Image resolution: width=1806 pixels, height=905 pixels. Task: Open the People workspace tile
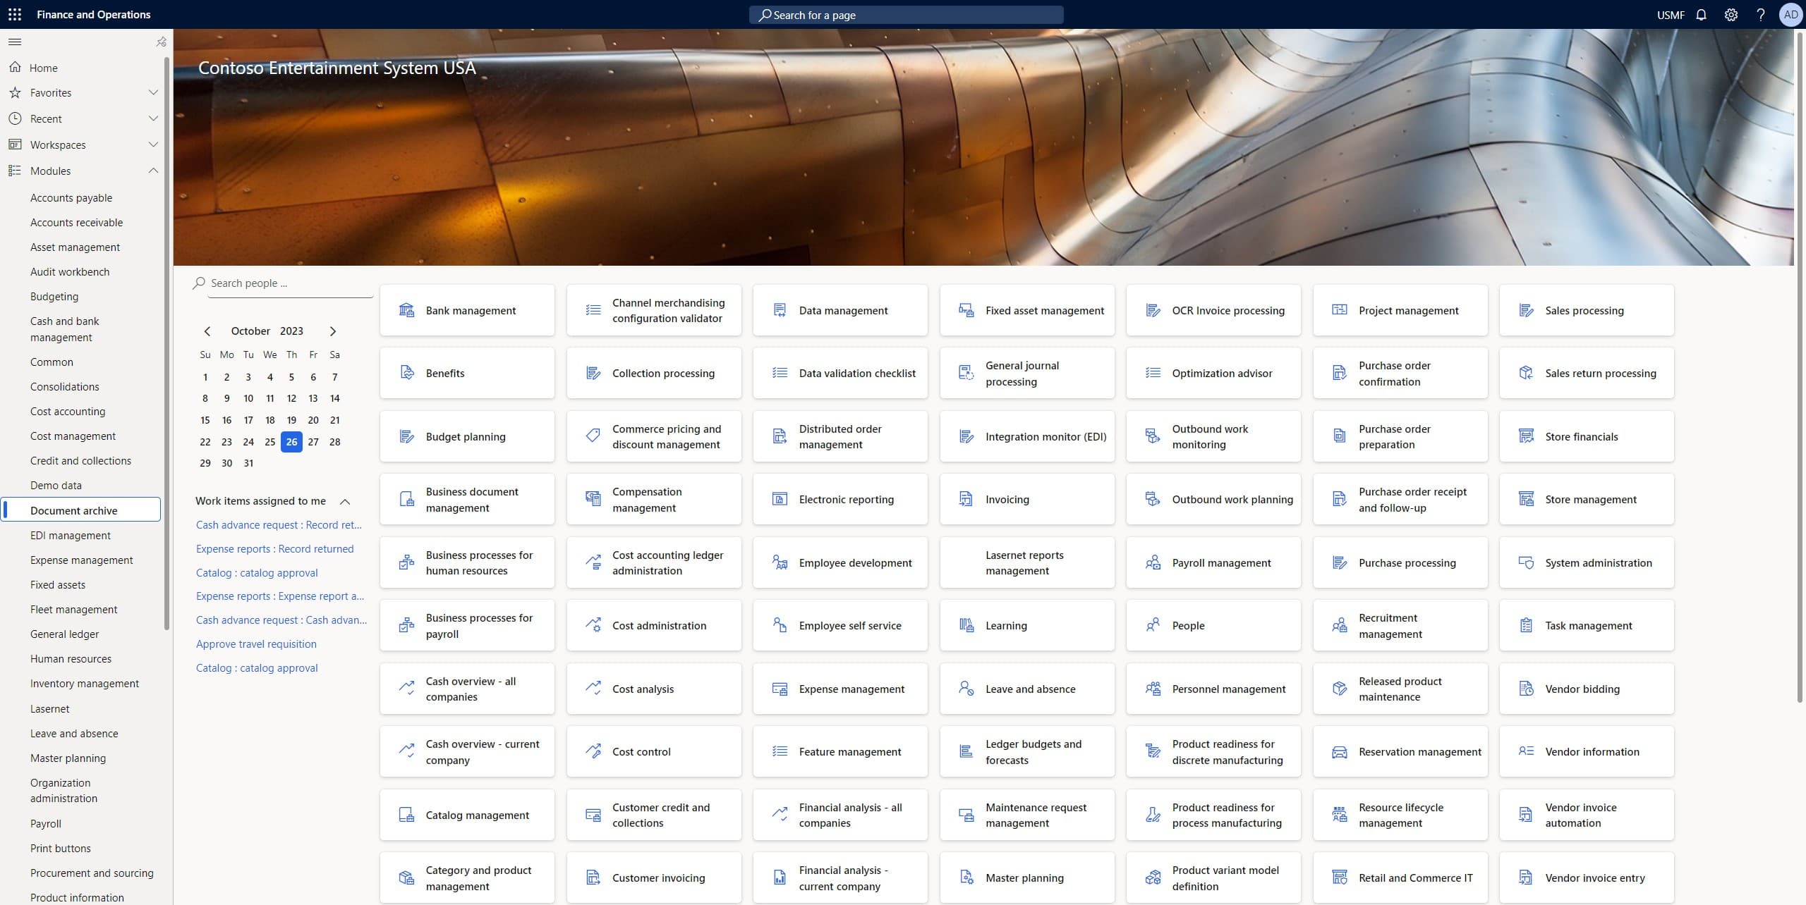(1213, 625)
